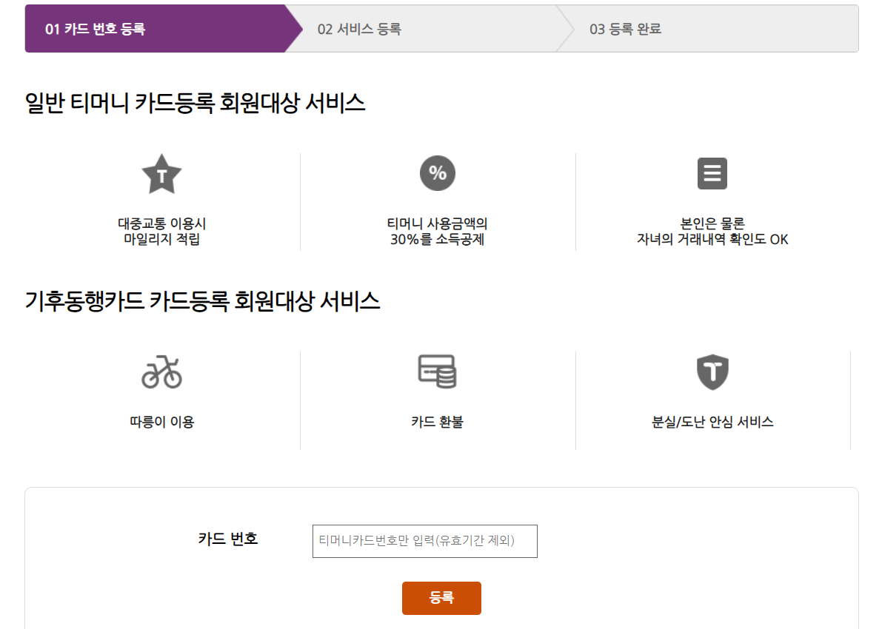Click 대중교통 이용시 마일리지 적립 text
The height and width of the screenshot is (629, 882).
tap(162, 231)
